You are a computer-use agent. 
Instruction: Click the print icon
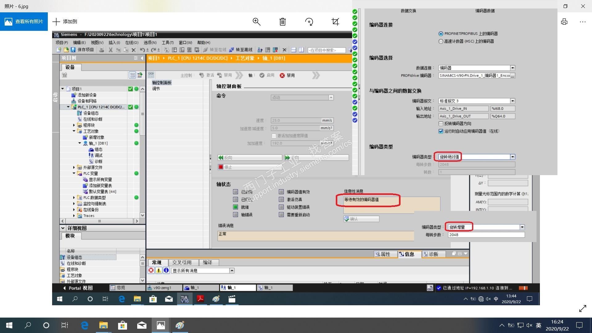click(564, 22)
